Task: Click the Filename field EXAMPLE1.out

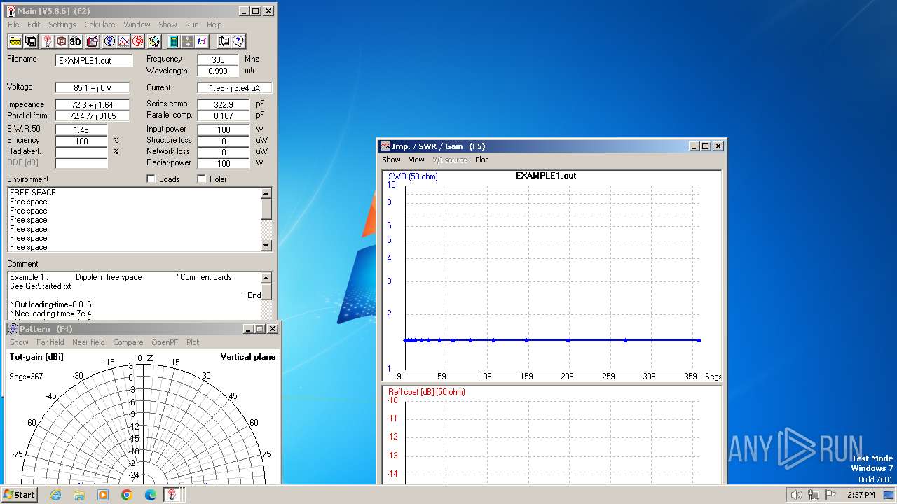Action: [x=94, y=61]
